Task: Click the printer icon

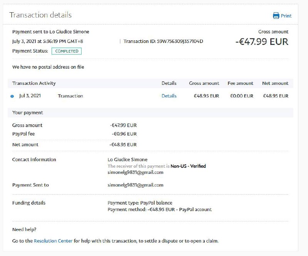Action: pyautogui.click(x=276, y=16)
